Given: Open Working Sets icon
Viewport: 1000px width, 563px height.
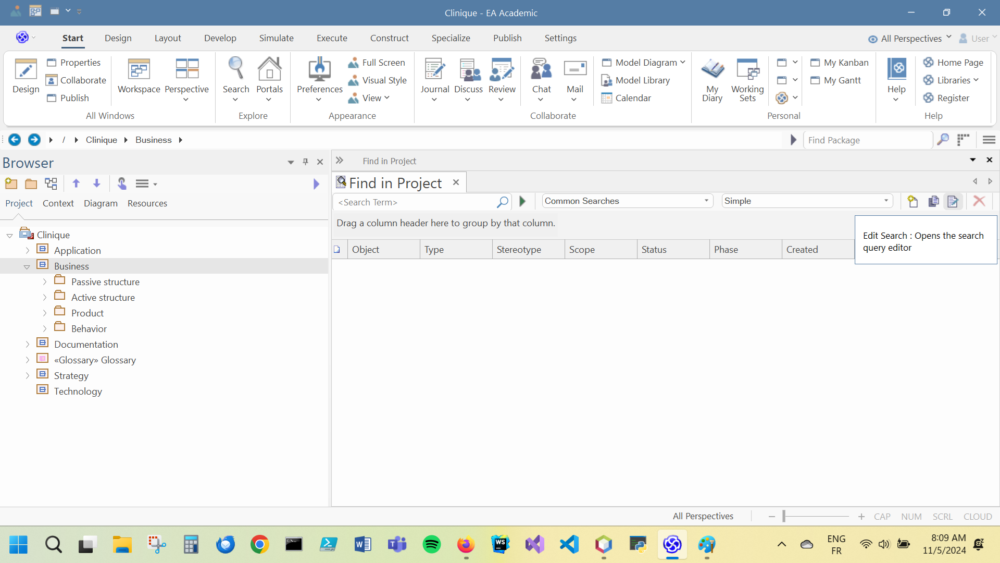Looking at the screenshot, I should [x=747, y=69].
